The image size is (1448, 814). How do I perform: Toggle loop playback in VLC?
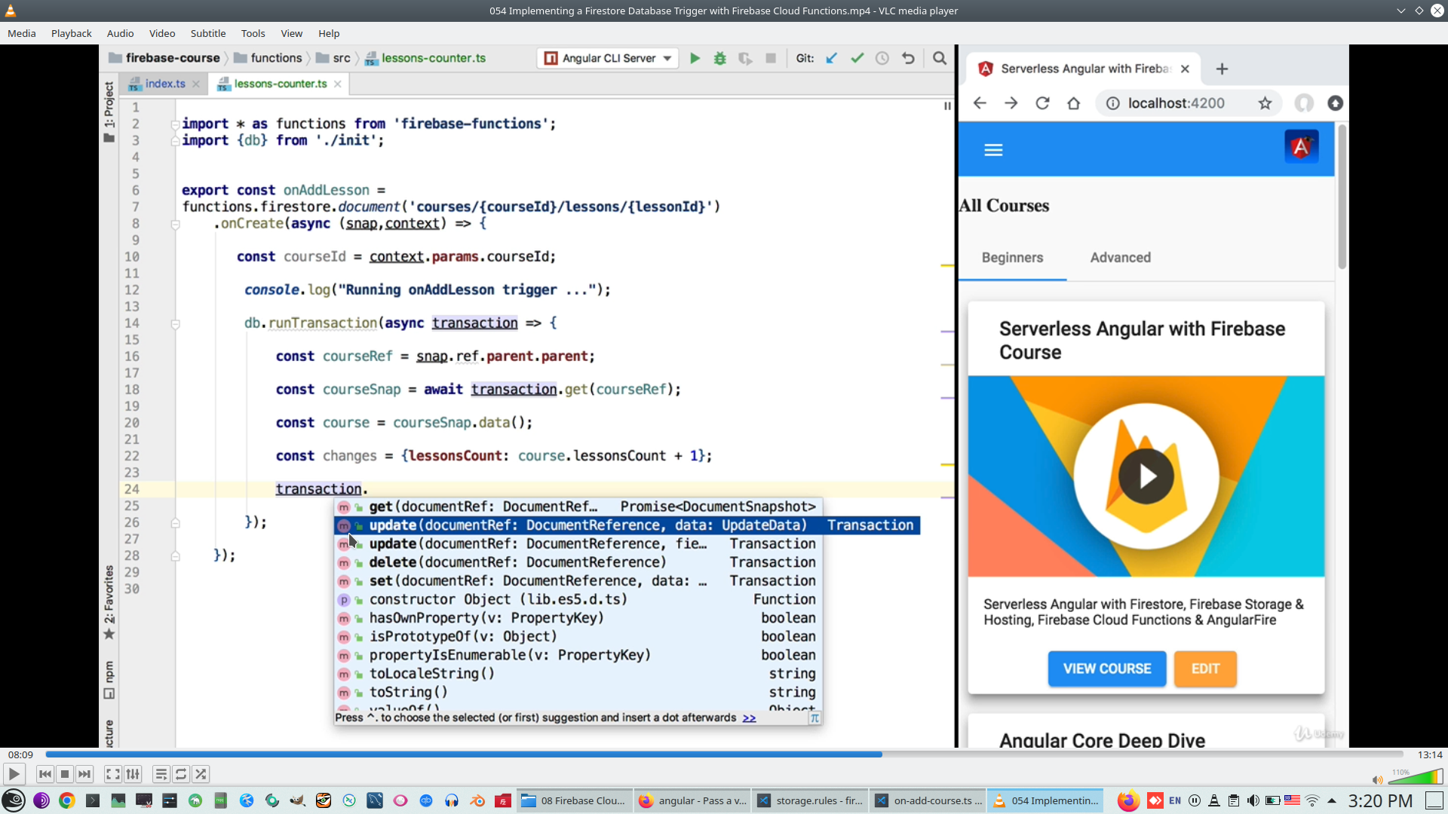(x=181, y=774)
